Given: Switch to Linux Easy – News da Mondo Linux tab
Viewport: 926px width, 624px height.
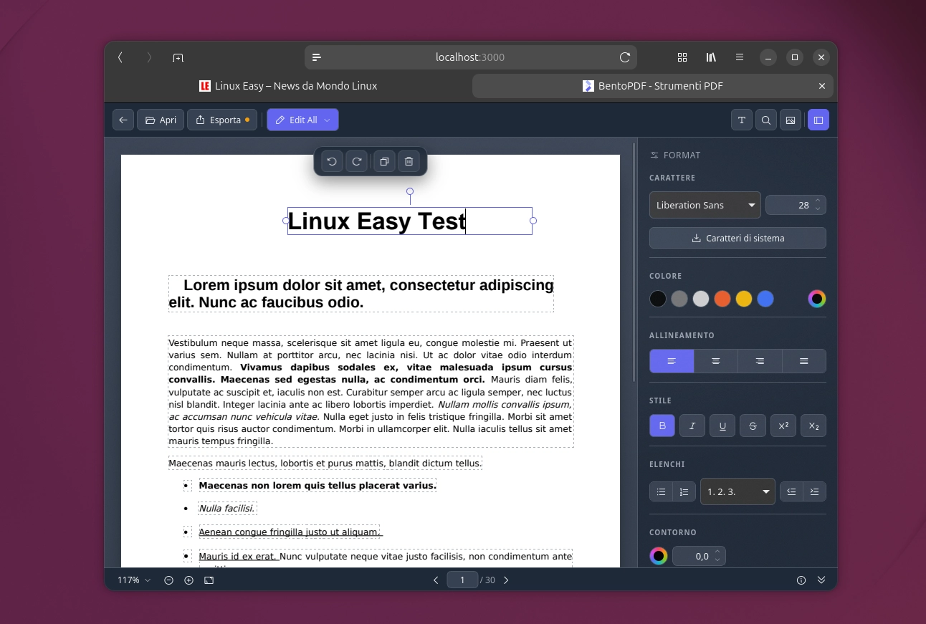Looking at the screenshot, I should coord(288,86).
